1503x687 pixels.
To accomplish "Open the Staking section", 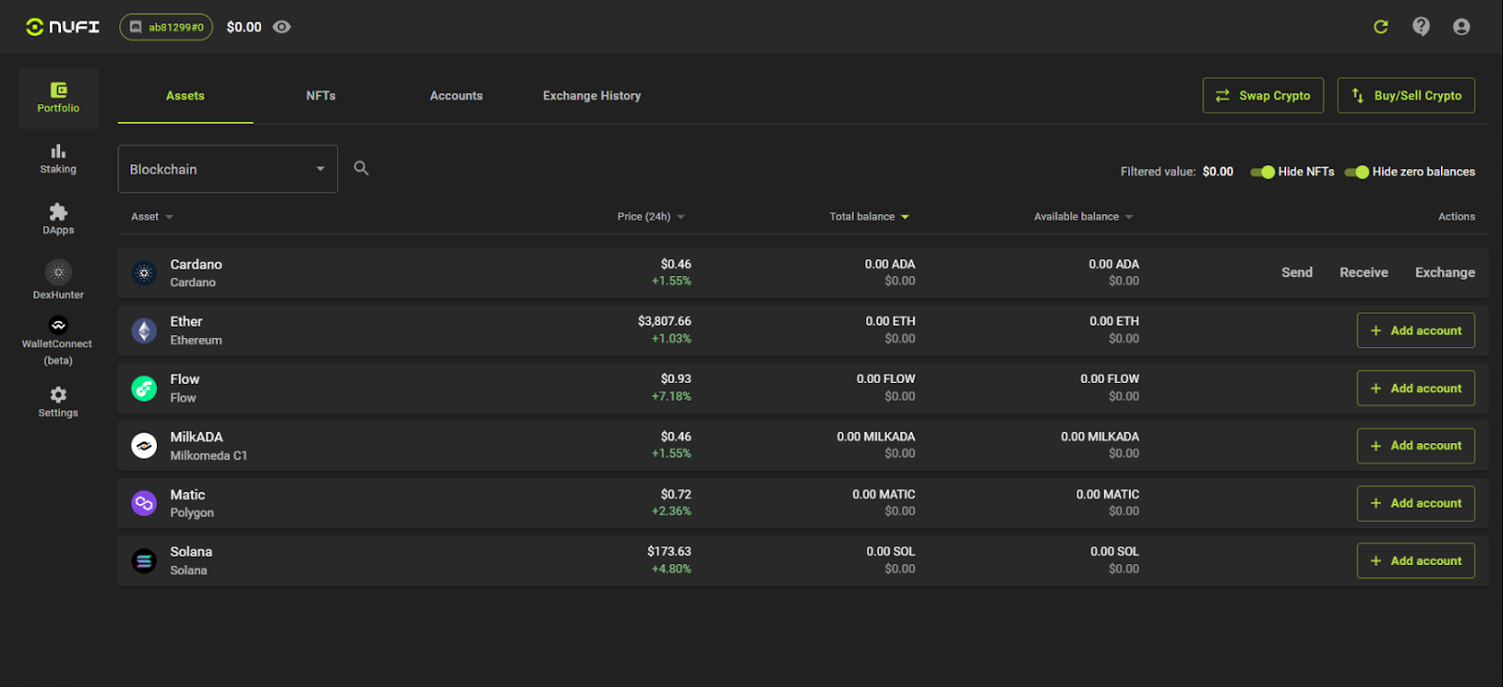I will 58,159.
